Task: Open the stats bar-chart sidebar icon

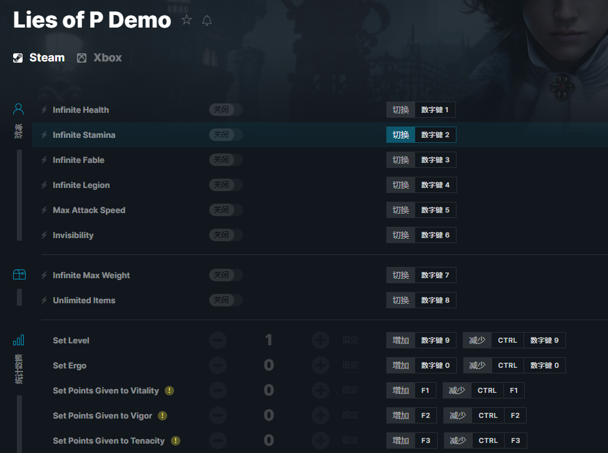Action: [x=19, y=340]
